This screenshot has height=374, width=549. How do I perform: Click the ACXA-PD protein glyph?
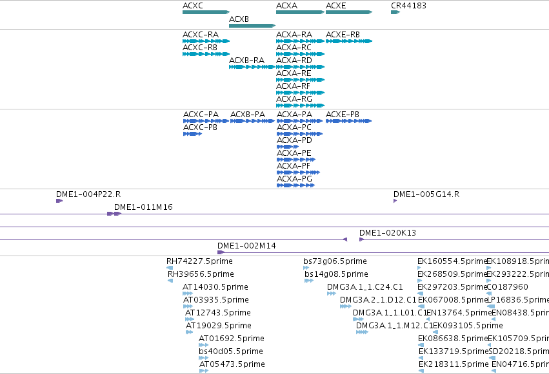pyautogui.click(x=288, y=147)
